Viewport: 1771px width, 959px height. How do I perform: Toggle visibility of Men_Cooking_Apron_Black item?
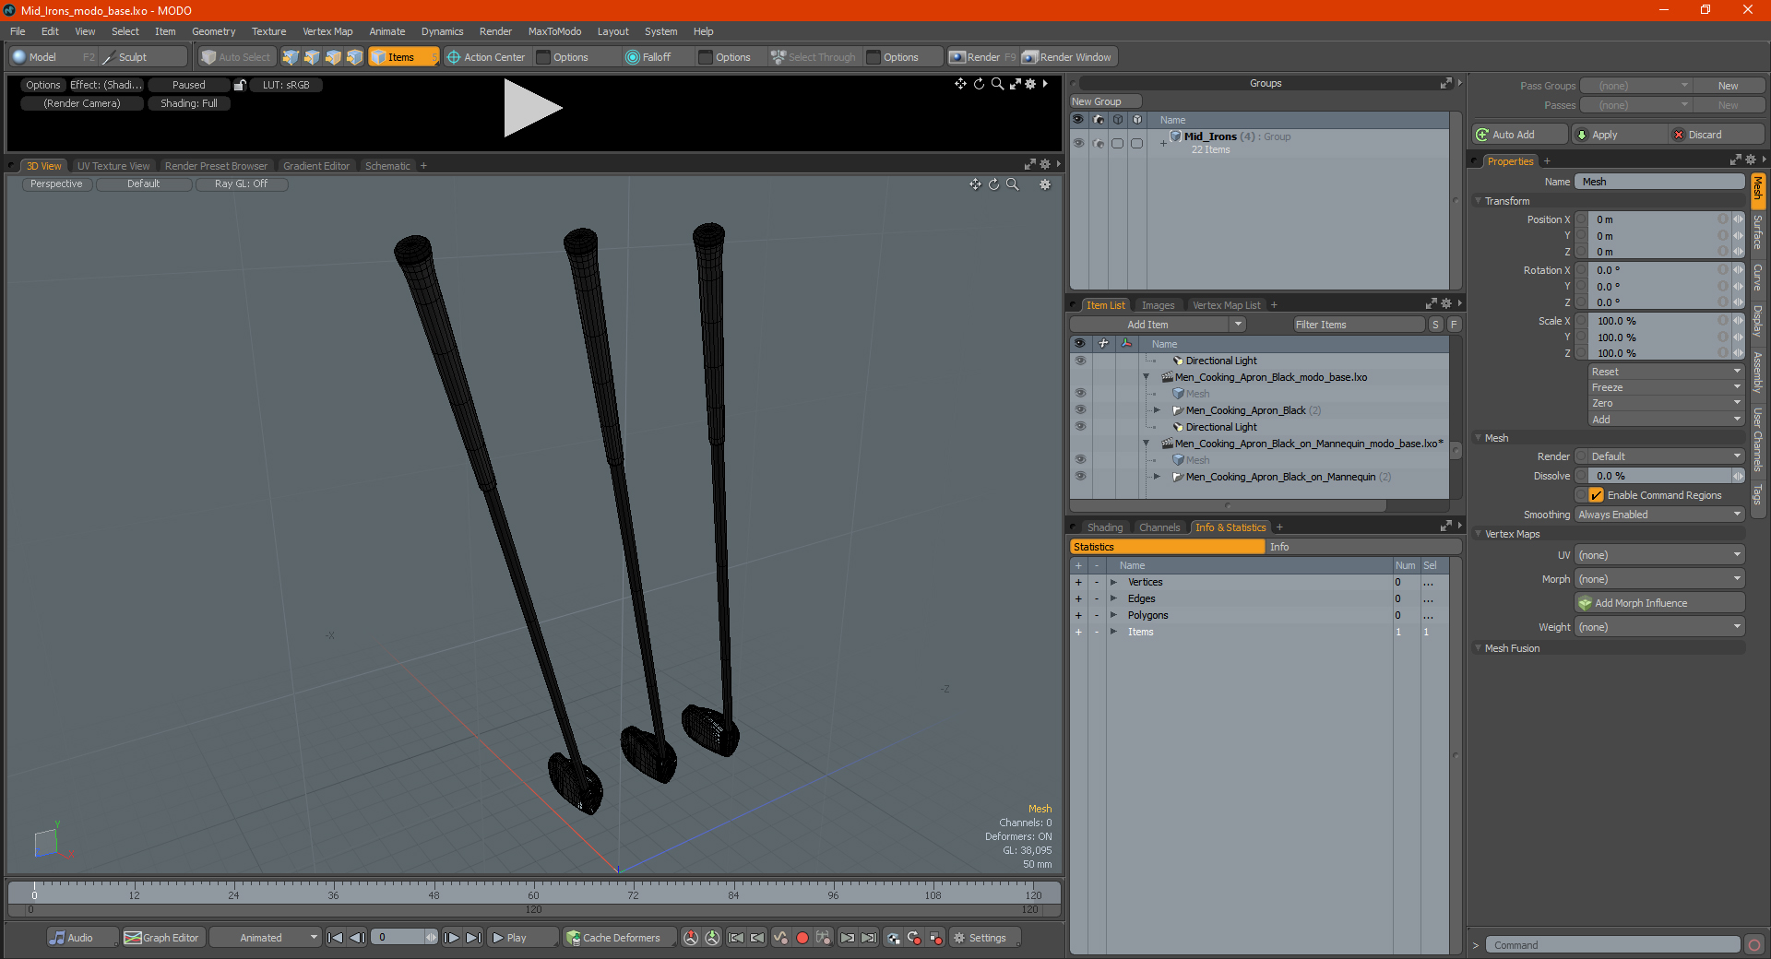tap(1080, 410)
